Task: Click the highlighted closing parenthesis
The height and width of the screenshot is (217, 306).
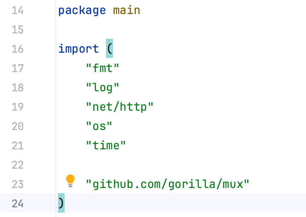Action: [61, 203]
